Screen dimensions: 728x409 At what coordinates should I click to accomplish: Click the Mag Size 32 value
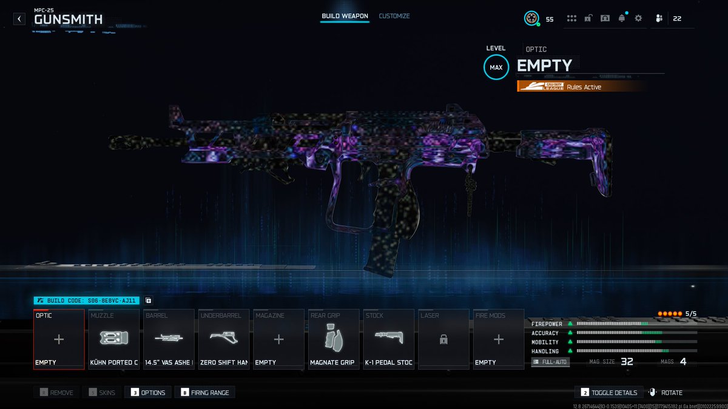point(627,362)
